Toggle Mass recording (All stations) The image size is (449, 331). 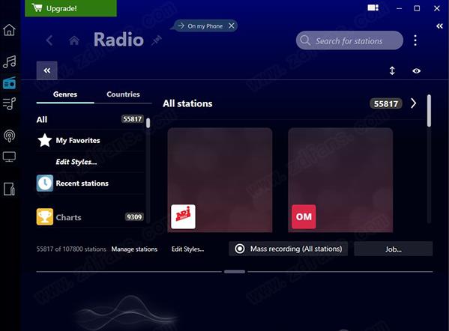click(288, 249)
